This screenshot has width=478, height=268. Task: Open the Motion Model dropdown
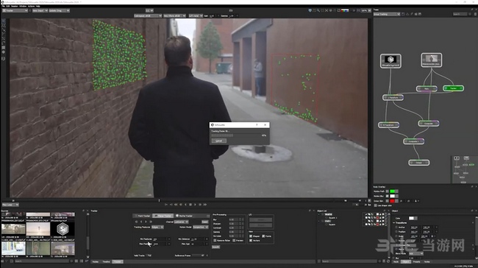200,227
